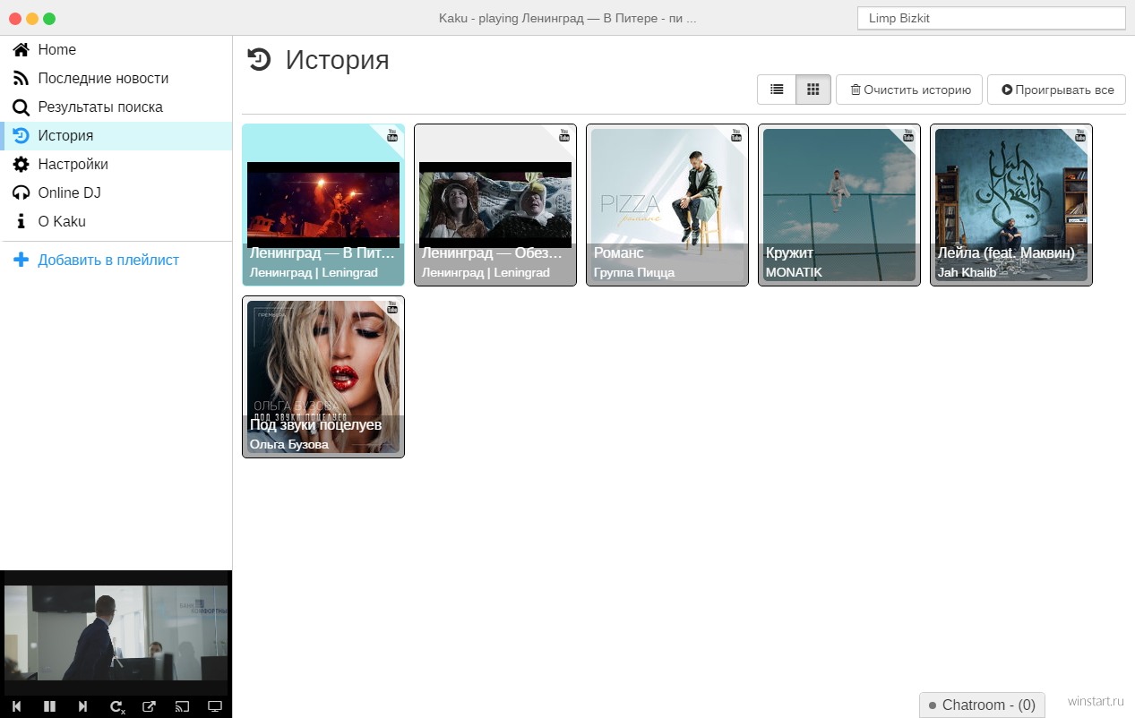Click the YouTube badge on Ленинград — Обез… card

[x=563, y=135]
